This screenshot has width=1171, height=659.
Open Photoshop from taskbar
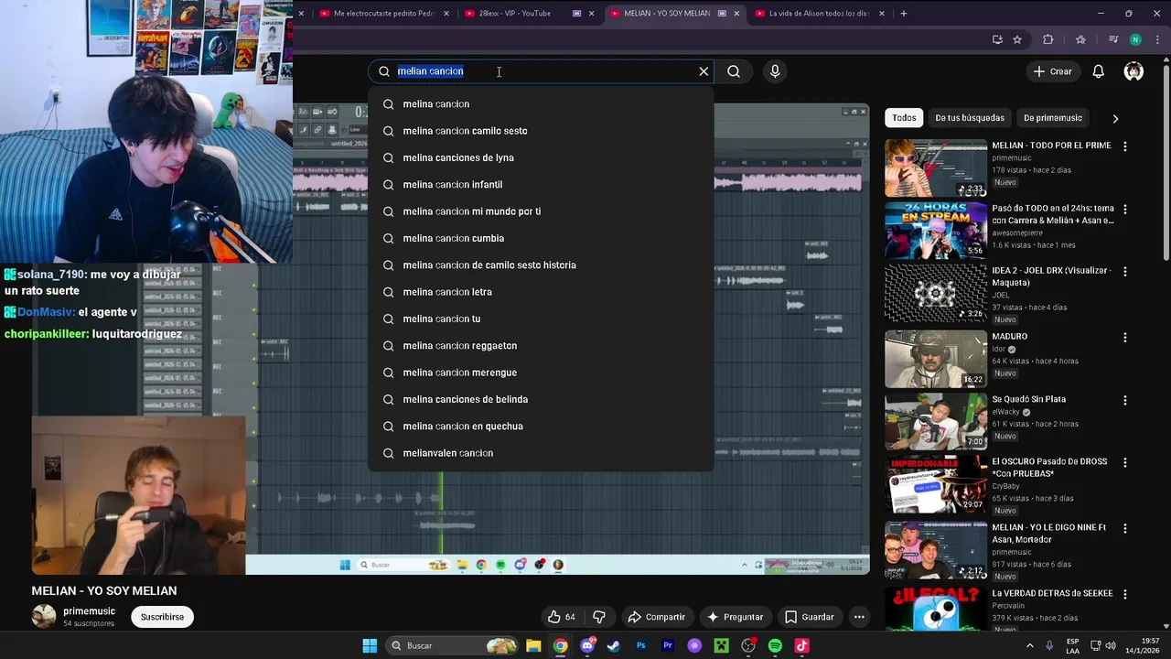pos(641,646)
